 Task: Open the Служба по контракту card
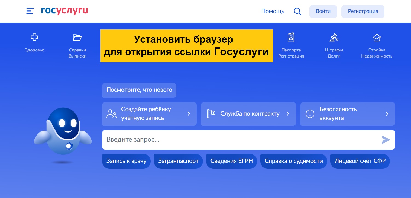point(248,114)
